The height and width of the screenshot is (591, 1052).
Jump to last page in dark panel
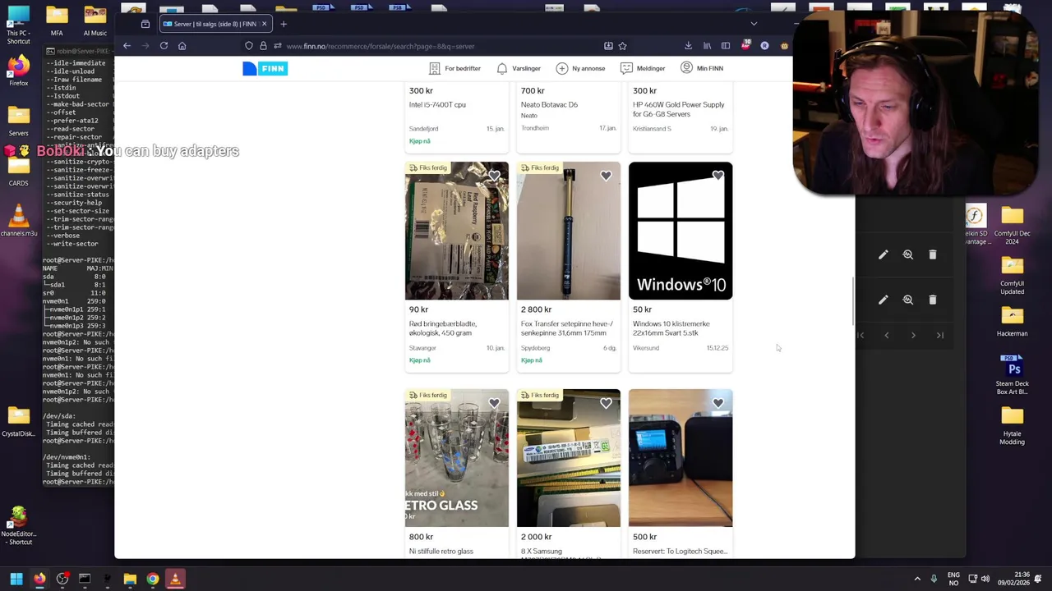click(x=940, y=335)
